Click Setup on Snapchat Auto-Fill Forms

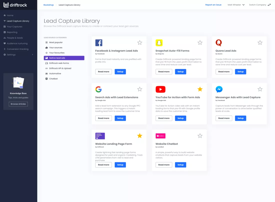click(180, 72)
